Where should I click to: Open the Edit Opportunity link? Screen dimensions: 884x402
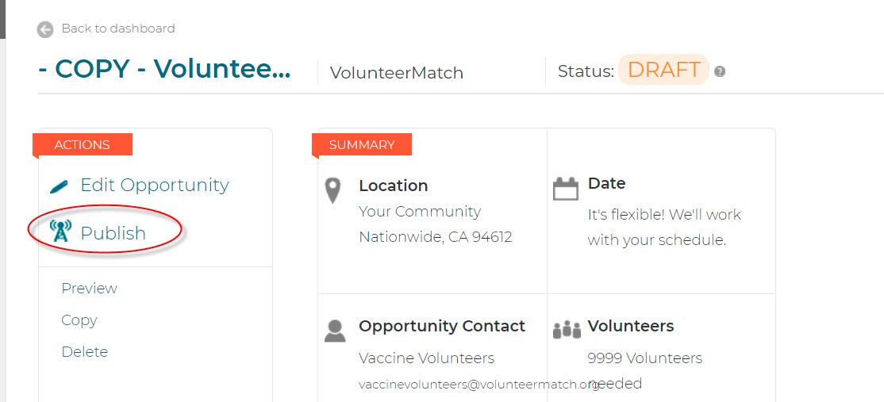(x=155, y=186)
